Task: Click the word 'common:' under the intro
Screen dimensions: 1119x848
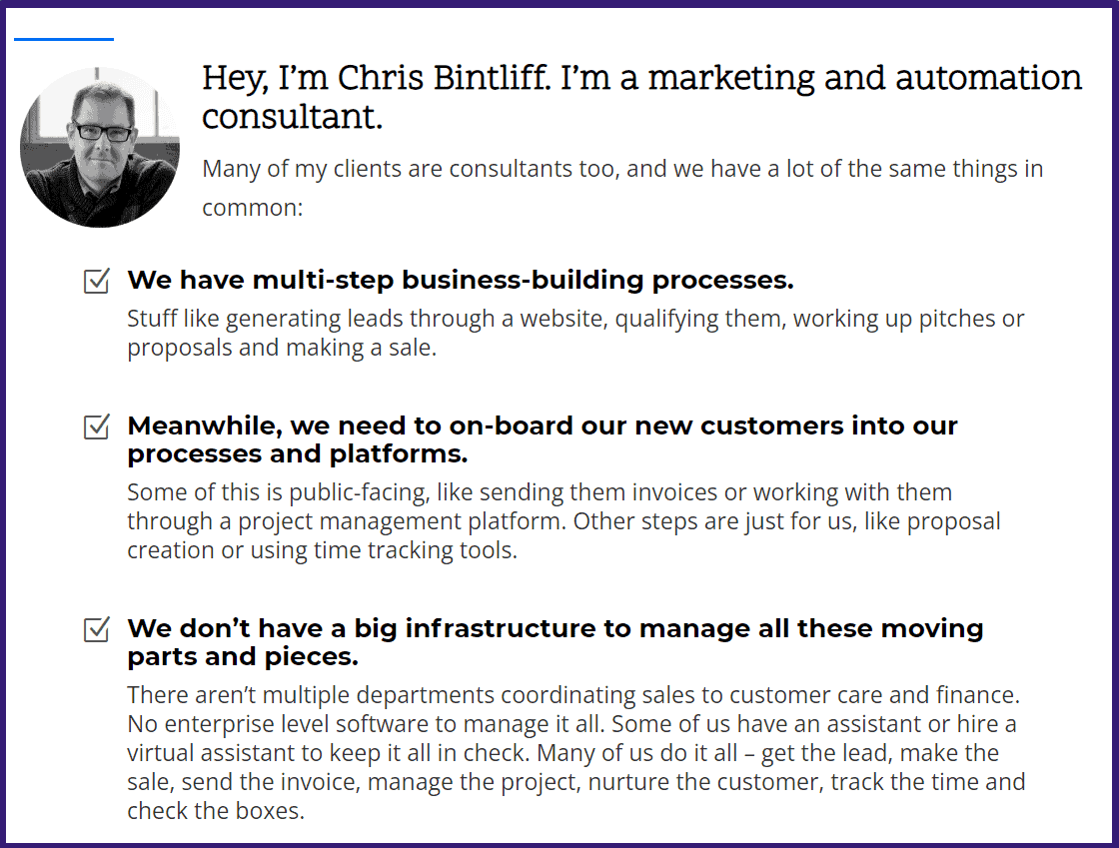Action: (x=253, y=208)
